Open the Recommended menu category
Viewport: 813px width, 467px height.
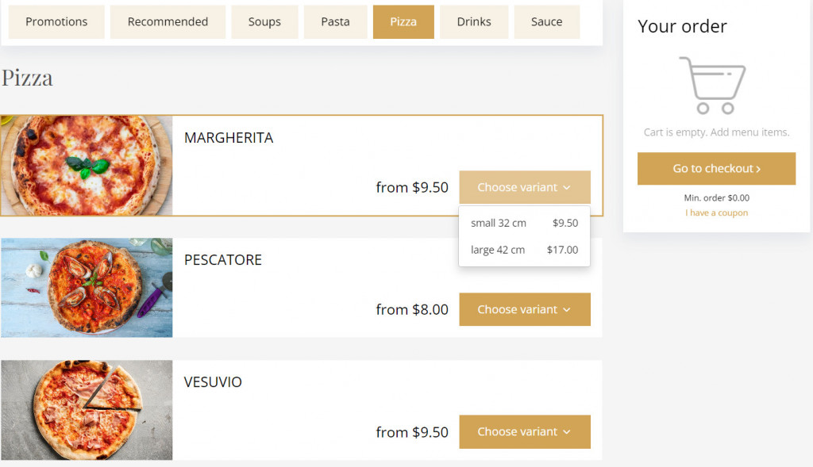click(x=168, y=21)
